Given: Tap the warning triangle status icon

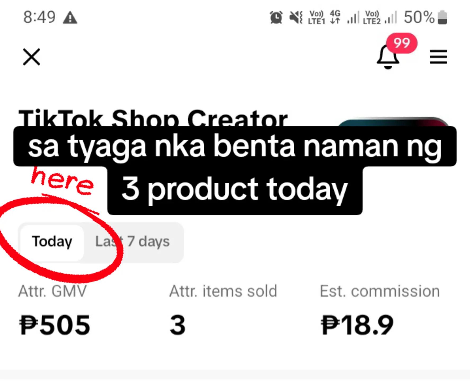Looking at the screenshot, I should 70,18.
